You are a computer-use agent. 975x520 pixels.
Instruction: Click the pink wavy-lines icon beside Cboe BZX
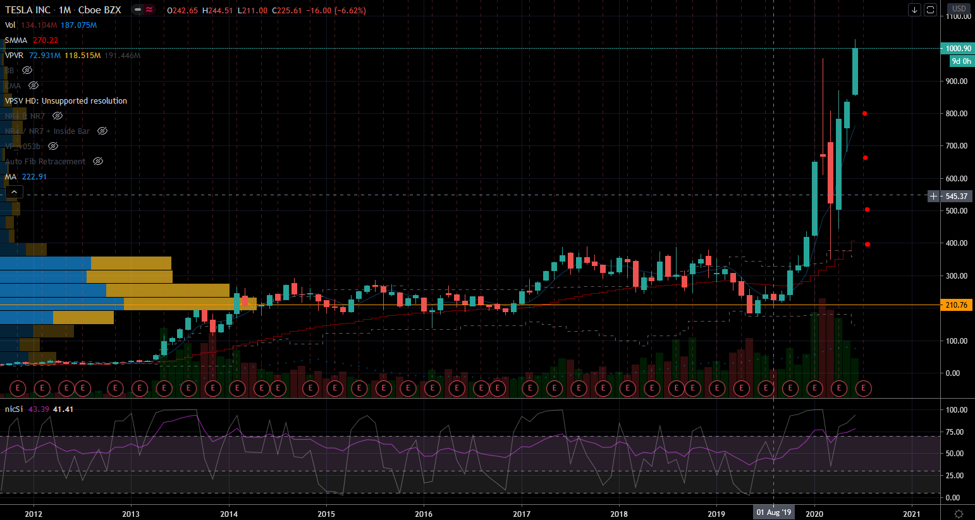(x=149, y=10)
